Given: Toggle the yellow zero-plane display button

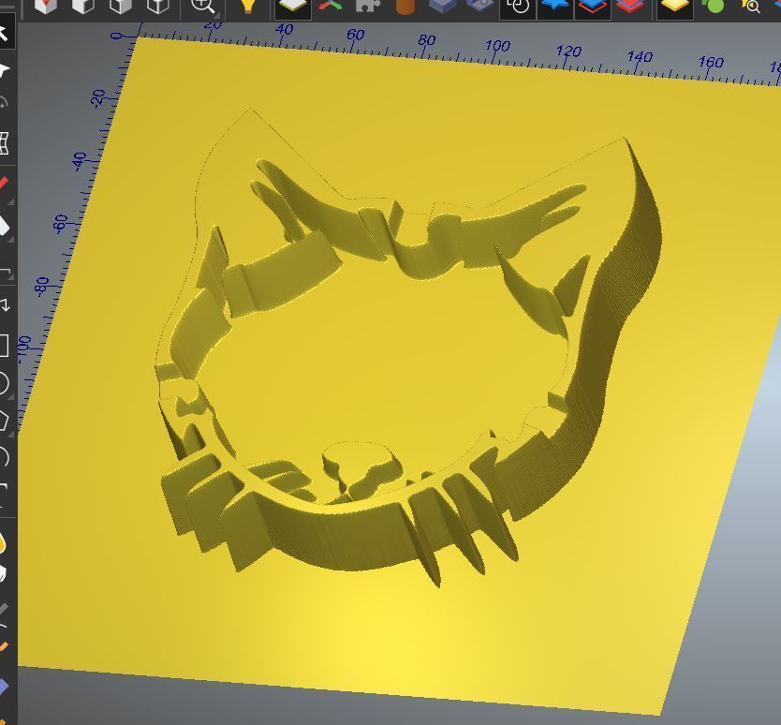Looking at the screenshot, I should point(293,7).
